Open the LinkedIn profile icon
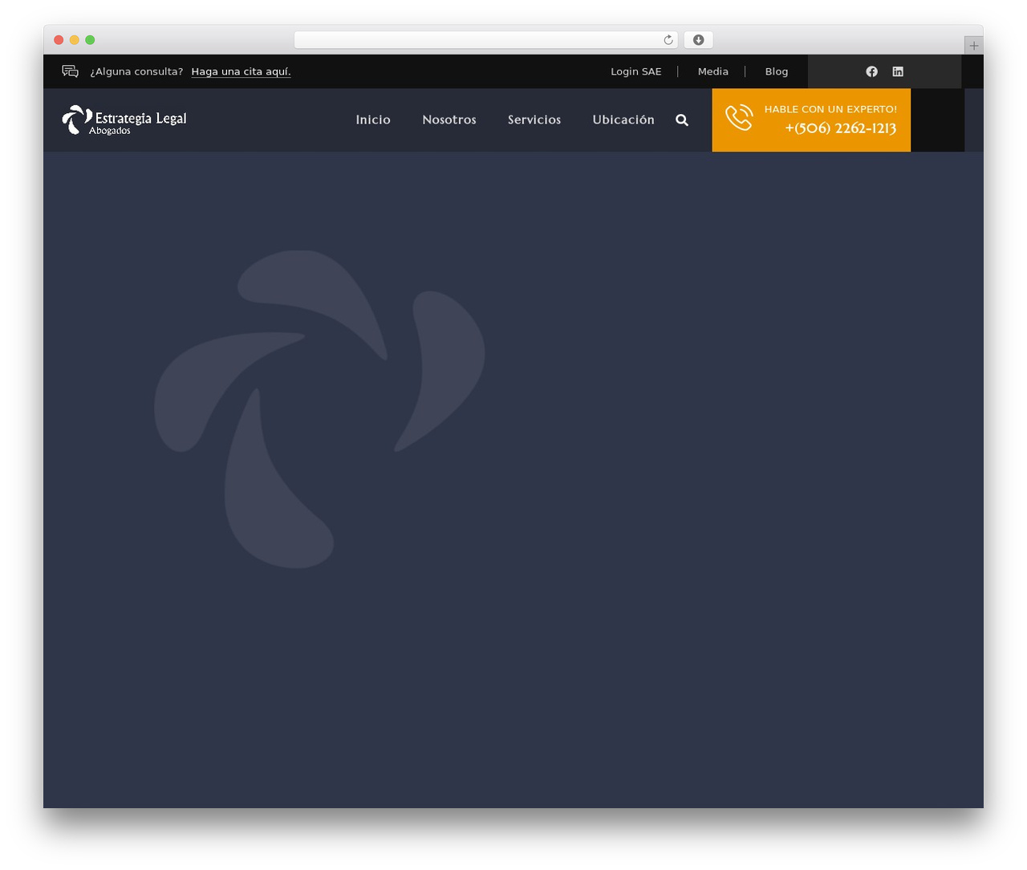 (x=898, y=71)
